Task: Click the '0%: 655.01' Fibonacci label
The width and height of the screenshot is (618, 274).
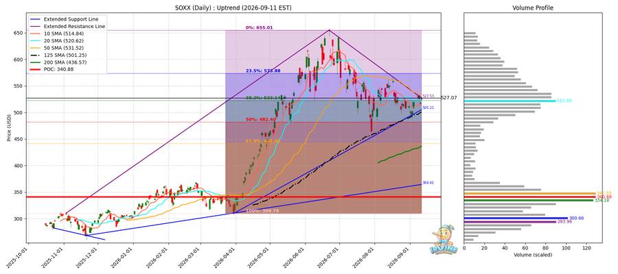Action: [x=260, y=27]
